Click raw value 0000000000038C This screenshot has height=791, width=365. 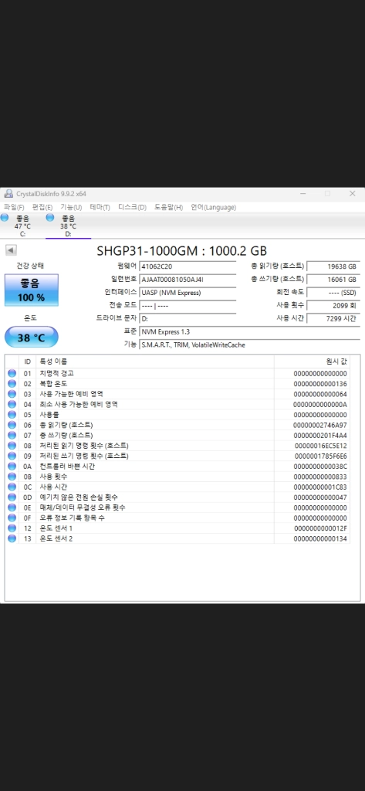click(320, 467)
